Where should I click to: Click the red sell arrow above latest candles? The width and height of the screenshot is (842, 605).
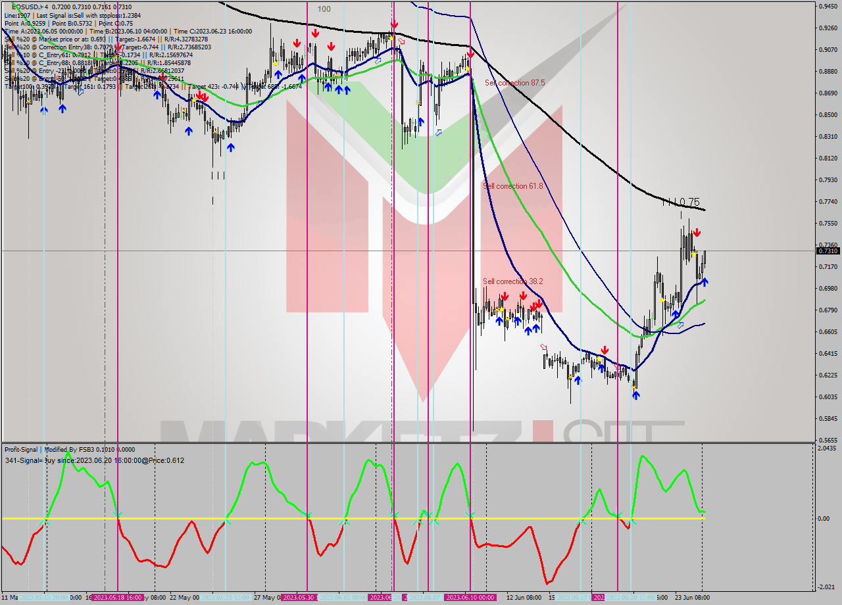[697, 233]
